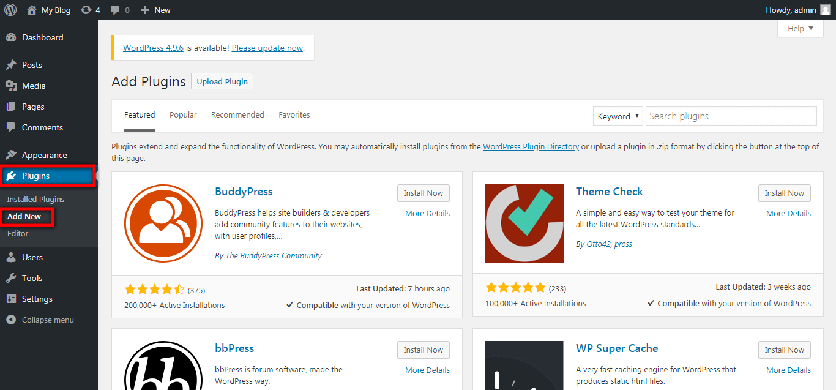
Task: Open the Theme Check title link
Action: [x=610, y=192]
